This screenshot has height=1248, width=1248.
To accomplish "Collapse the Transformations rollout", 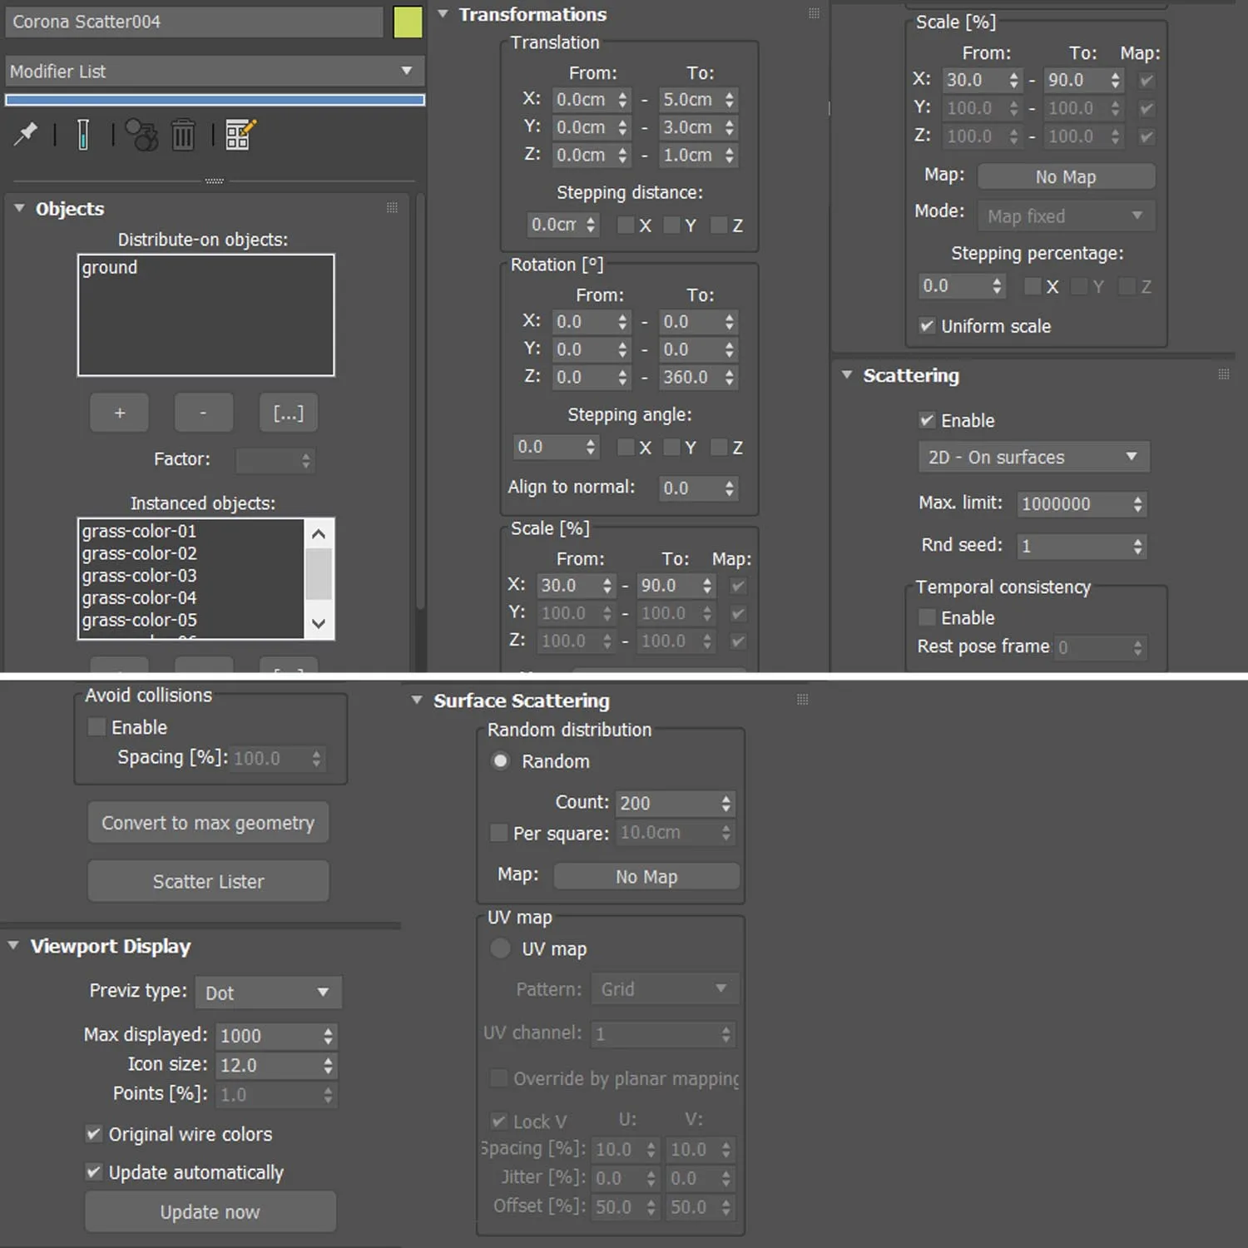I will click(x=443, y=14).
